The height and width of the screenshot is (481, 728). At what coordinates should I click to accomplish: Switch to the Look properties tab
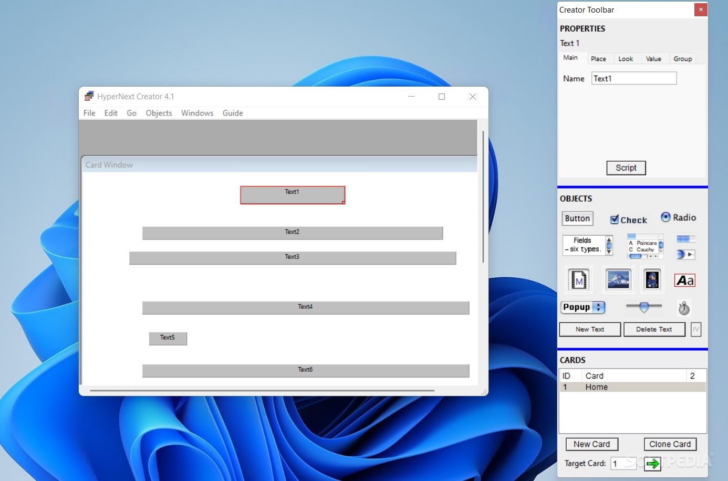626,59
